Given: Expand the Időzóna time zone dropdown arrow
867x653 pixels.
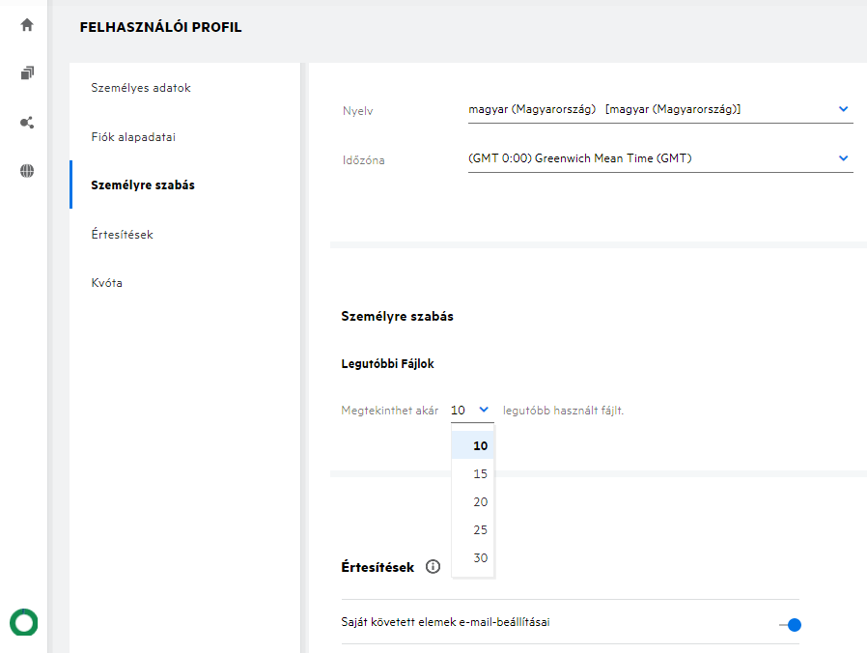Looking at the screenshot, I should 843,158.
